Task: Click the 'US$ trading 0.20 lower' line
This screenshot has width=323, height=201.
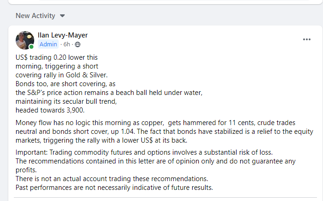Action: 57,57
